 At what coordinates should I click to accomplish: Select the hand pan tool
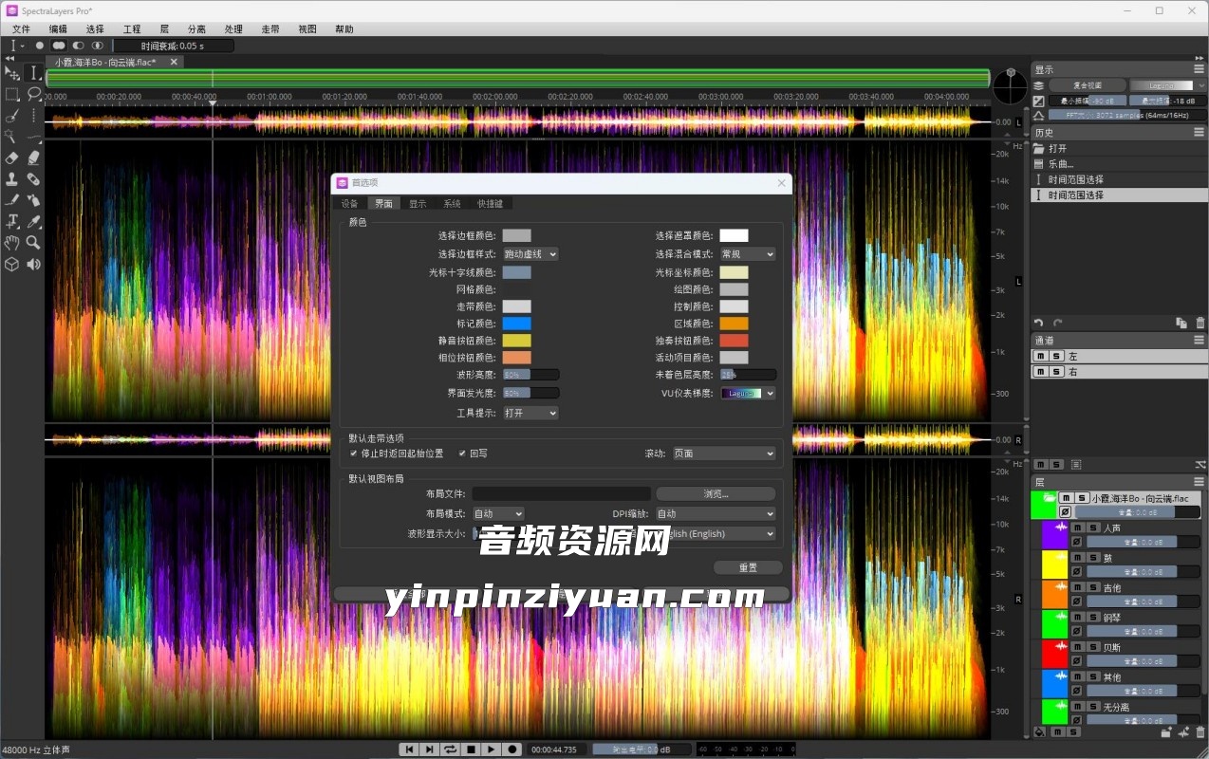pos(11,243)
